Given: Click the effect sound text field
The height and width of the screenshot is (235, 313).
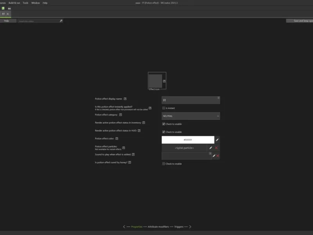Looking at the screenshot, I should 187,156.
